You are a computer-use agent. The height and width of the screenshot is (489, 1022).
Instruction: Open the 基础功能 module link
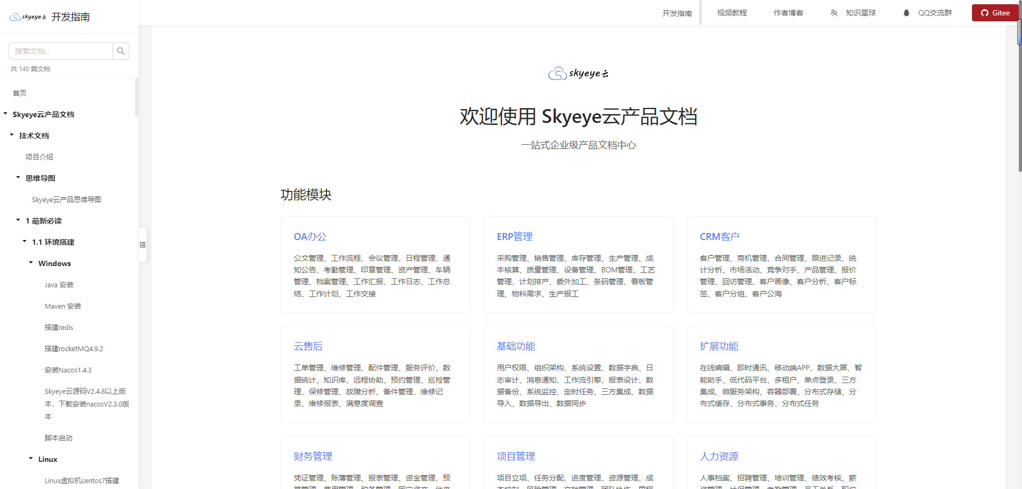[516, 346]
